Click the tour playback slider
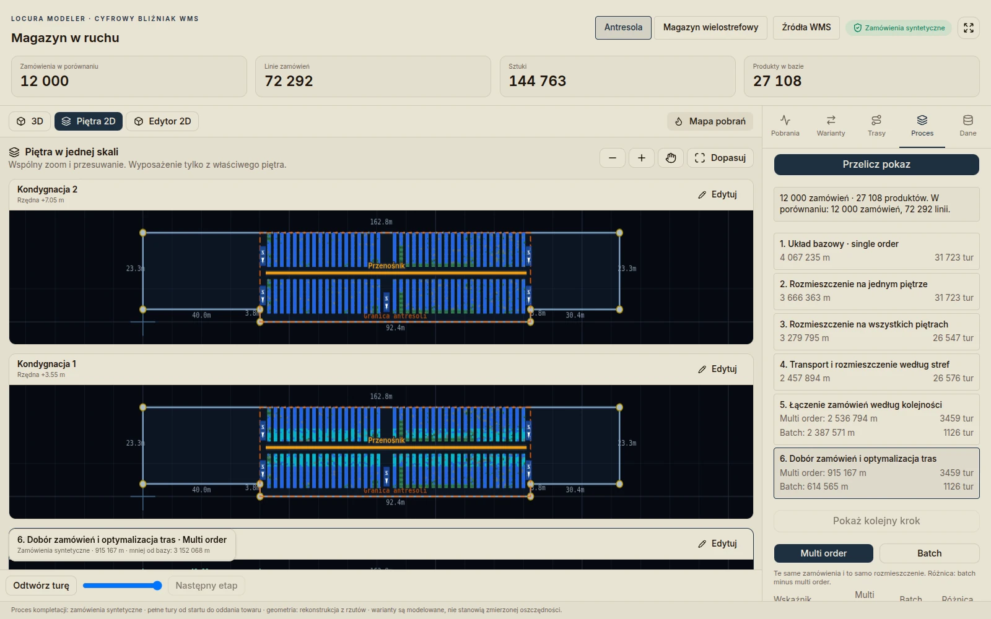The width and height of the screenshot is (991, 619). [122, 586]
